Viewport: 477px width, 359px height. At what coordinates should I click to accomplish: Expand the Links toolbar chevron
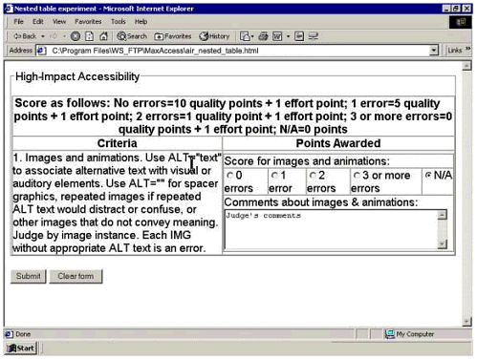(x=467, y=49)
